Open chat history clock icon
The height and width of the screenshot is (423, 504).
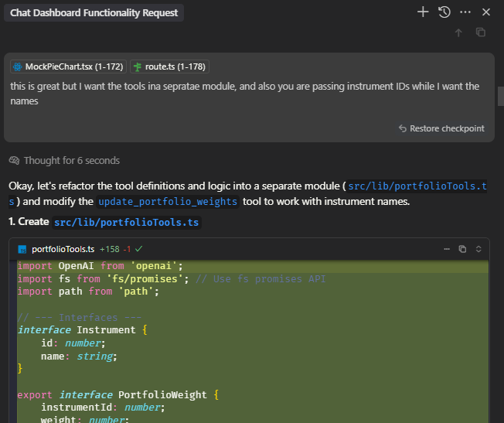coord(444,12)
